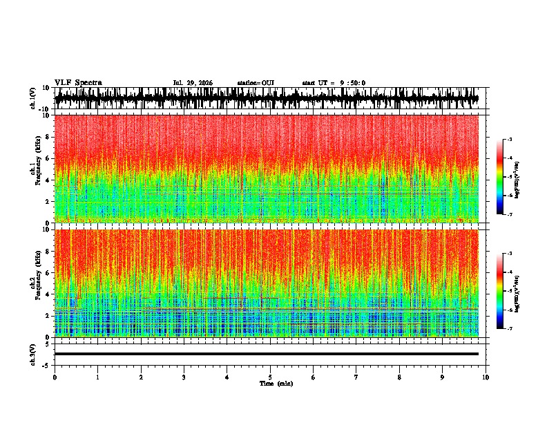Click the "-3" label on ch.1 color scale
This screenshot has height=423, width=547.
tap(509, 140)
